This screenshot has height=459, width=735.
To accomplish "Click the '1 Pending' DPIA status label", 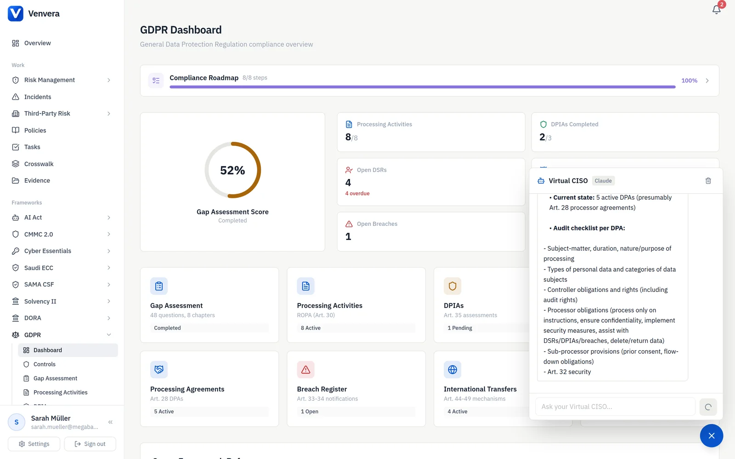I will (x=460, y=328).
